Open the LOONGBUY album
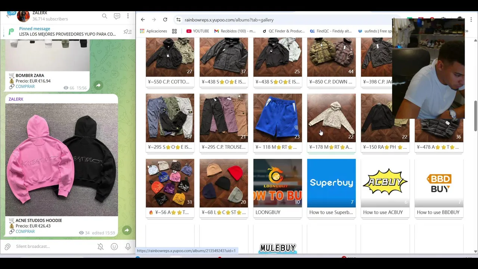This screenshot has height=269, width=478. tap(277, 188)
